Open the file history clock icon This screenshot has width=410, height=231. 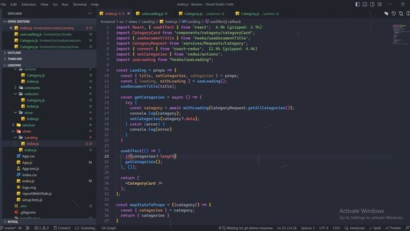click(x=393, y=13)
